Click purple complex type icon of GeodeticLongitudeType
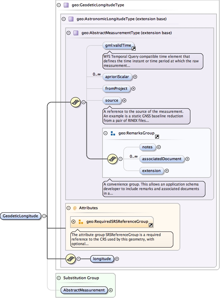This screenshot has height=298, width=220. coord(66,5)
